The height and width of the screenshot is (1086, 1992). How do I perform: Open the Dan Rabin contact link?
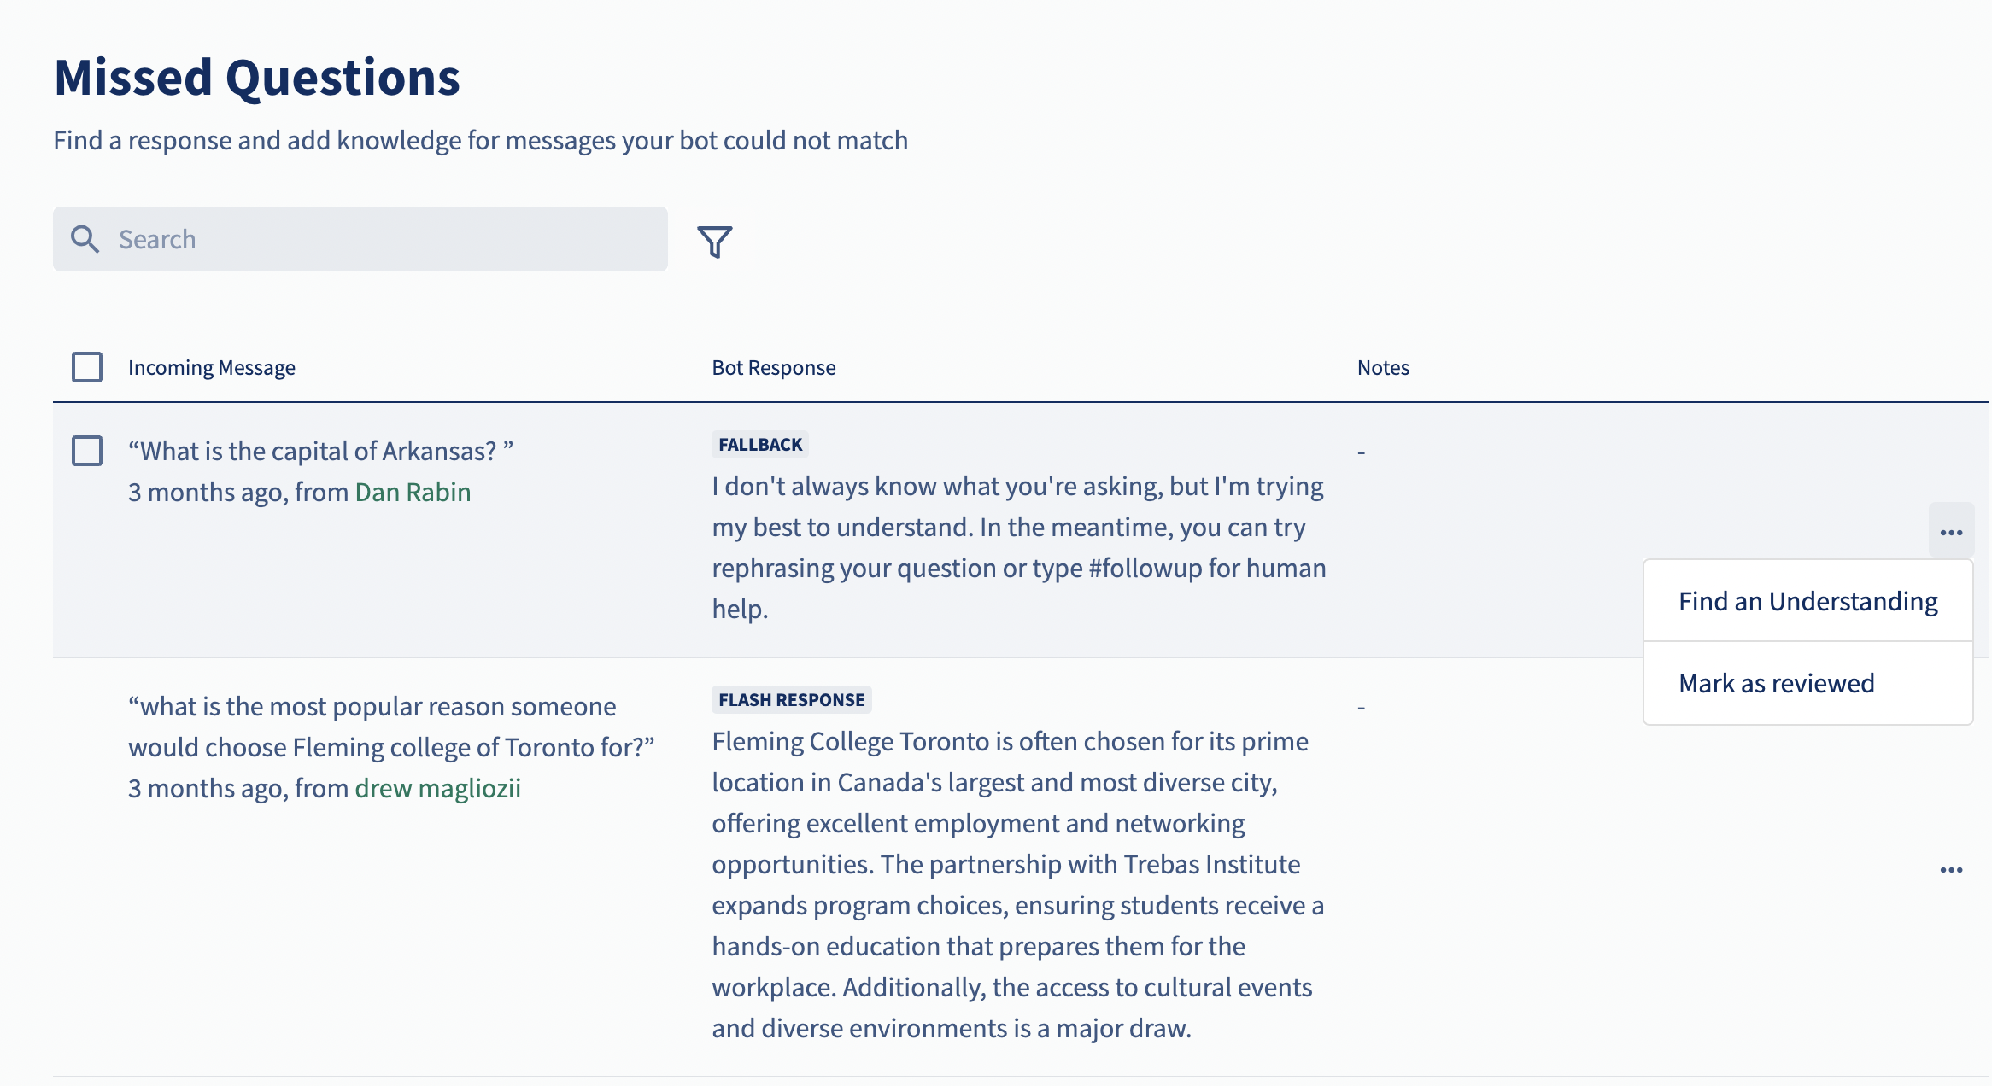(x=413, y=492)
